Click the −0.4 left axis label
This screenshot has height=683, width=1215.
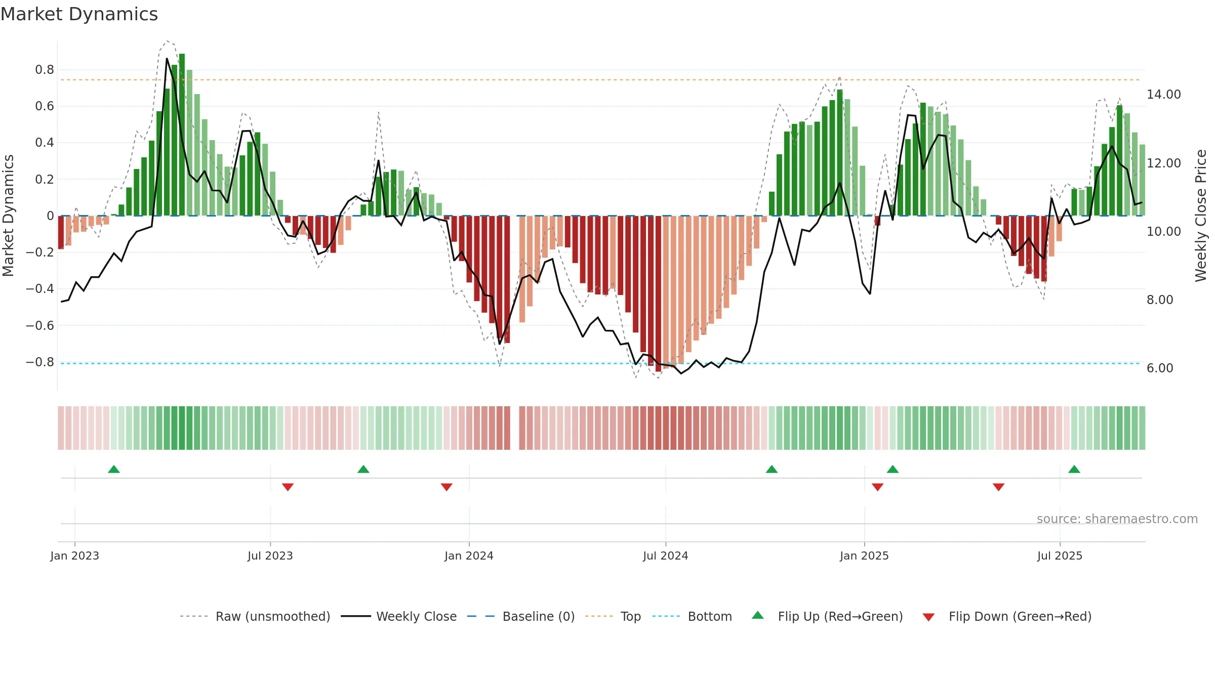pyautogui.click(x=40, y=289)
